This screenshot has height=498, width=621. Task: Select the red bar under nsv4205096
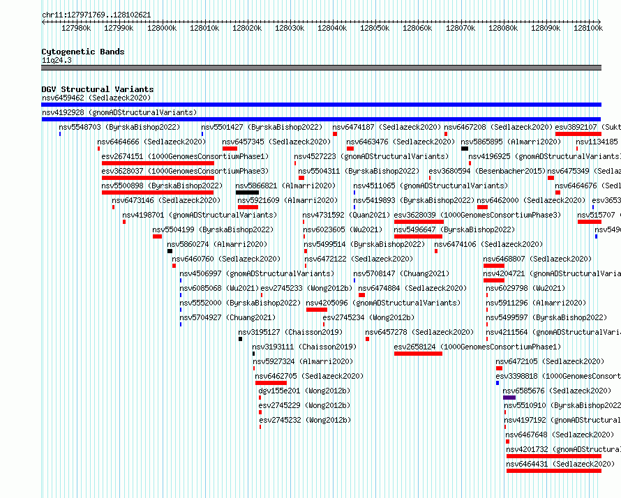[x=317, y=310]
